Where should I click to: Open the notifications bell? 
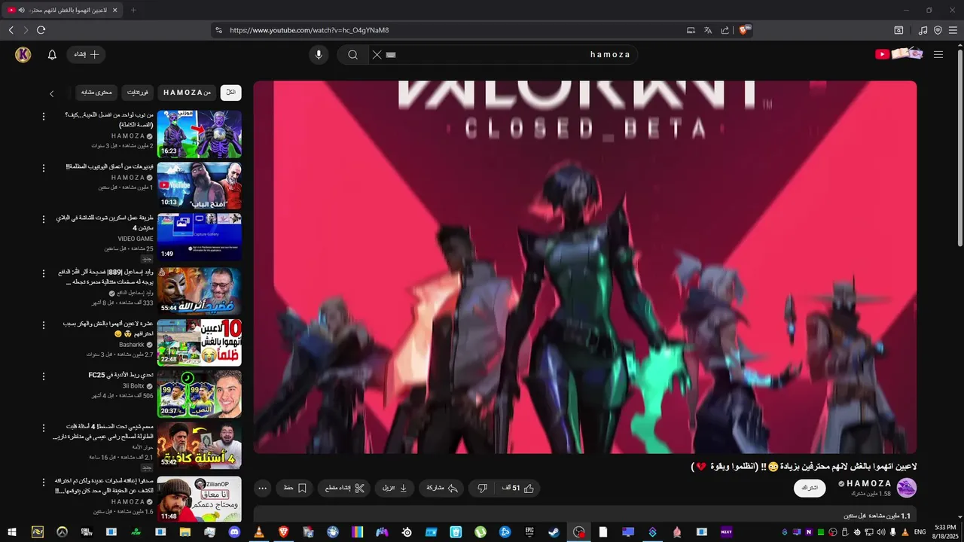52,54
